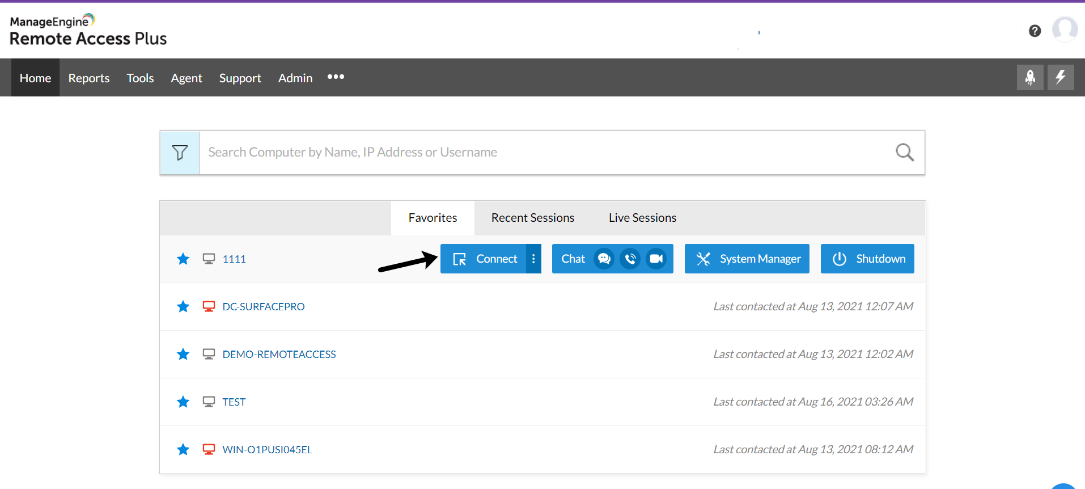Open the Admin menu
The width and height of the screenshot is (1085, 489).
[295, 78]
